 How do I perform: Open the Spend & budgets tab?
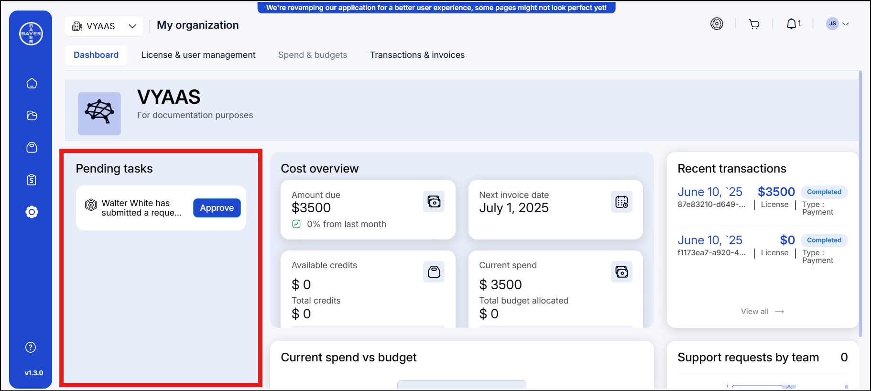pyautogui.click(x=313, y=55)
